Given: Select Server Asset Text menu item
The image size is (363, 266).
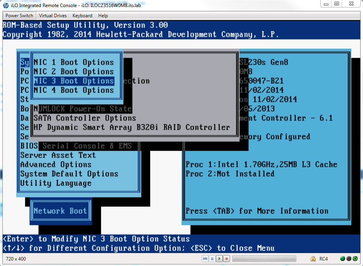Looking at the screenshot, I should coord(58,155).
